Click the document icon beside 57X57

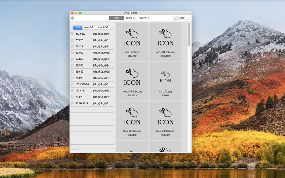pyautogui.click(x=73, y=59)
